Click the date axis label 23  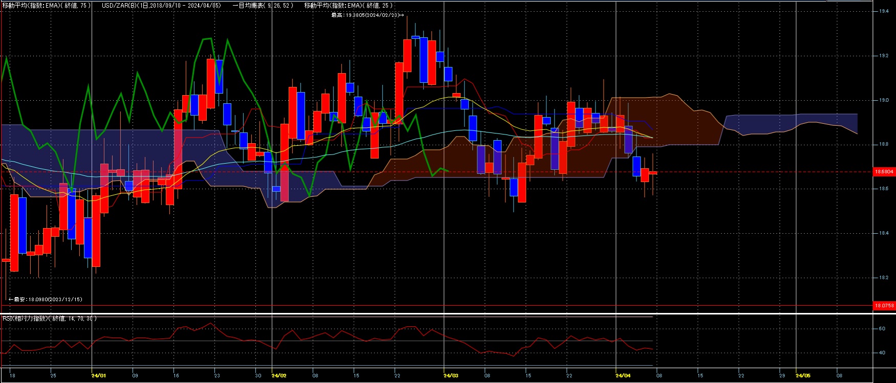(217, 376)
